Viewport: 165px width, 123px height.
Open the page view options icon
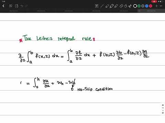(x=16, y=6)
